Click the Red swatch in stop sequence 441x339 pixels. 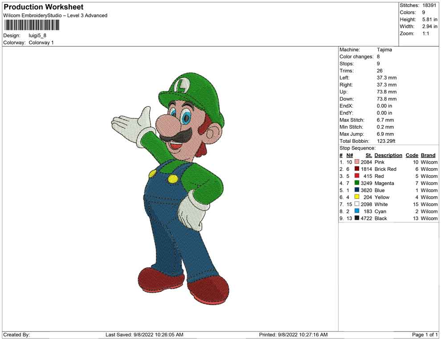357,176
